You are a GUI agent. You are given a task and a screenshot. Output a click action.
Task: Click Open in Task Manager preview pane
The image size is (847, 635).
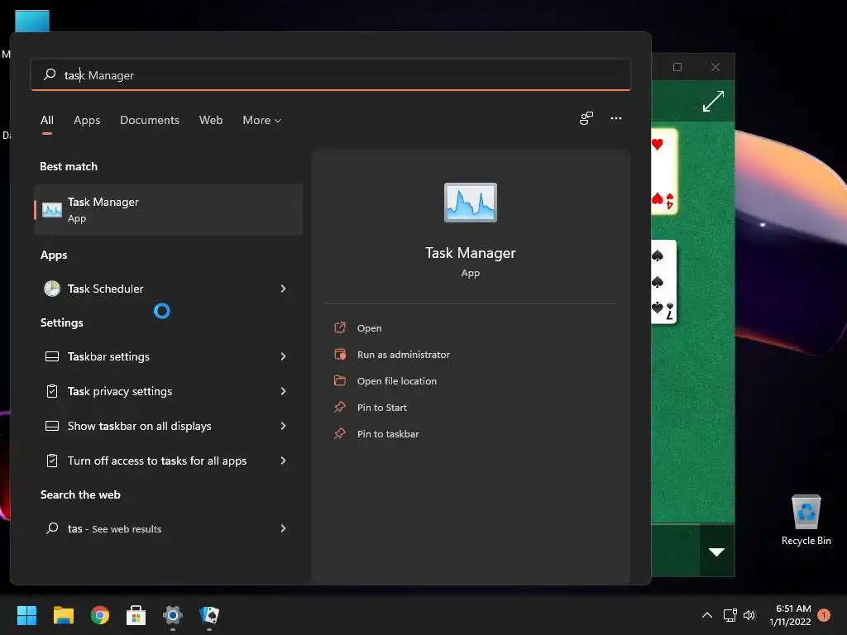(x=369, y=328)
